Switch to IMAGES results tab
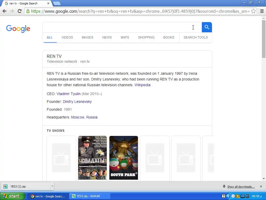This screenshot has height=200, width=266. click(88, 37)
